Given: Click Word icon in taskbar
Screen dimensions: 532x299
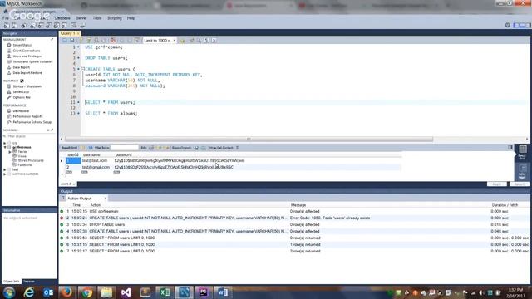Looking at the screenshot, I should 223,292.
